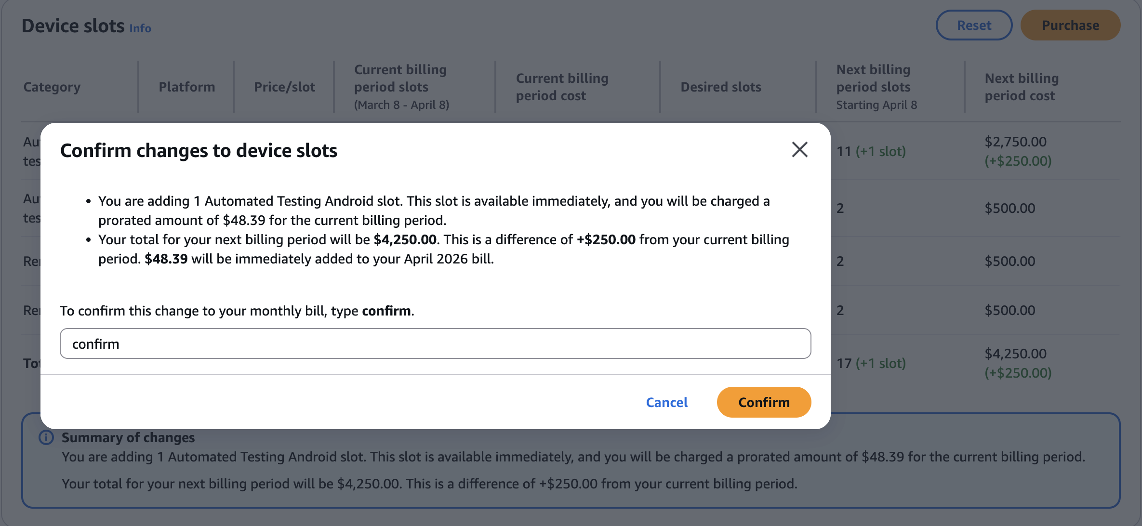Close the confirm changes dialog
Viewport: 1142px width, 526px height.
800,150
